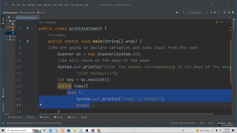Open the Build menu
This screenshot has width=237, height=133.
coord(55,5)
